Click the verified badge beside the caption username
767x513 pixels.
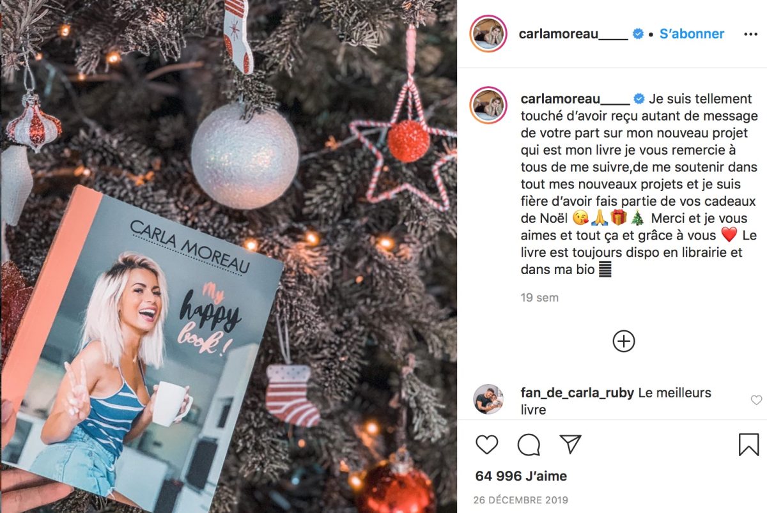(x=638, y=98)
